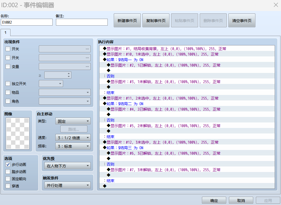The height and width of the screenshot is (205, 281).
Task: Enable the 物品 condition checkbox
Action: coord(8,92)
